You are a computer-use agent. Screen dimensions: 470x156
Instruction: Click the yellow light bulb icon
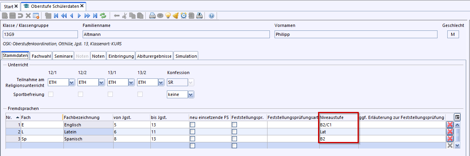(x=168, y=16)
